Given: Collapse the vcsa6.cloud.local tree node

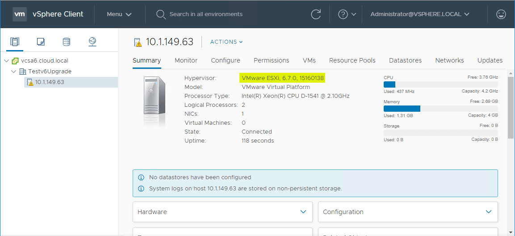Looking at the screenshot, I should pos(6,61).
